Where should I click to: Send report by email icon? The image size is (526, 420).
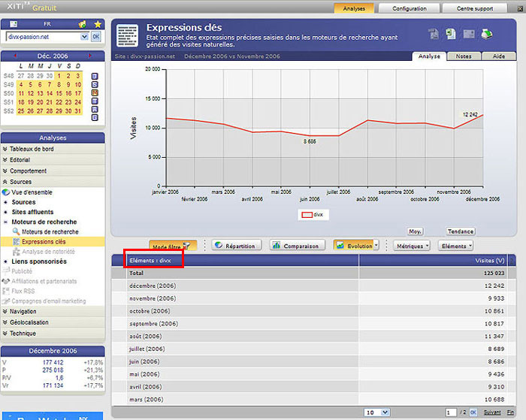coord(469,34)
